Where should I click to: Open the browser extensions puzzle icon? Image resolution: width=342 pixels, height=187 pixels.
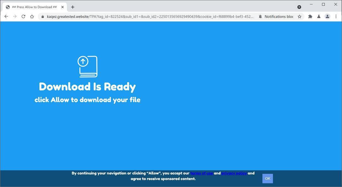pyautogui.click(x=310, y=16)
